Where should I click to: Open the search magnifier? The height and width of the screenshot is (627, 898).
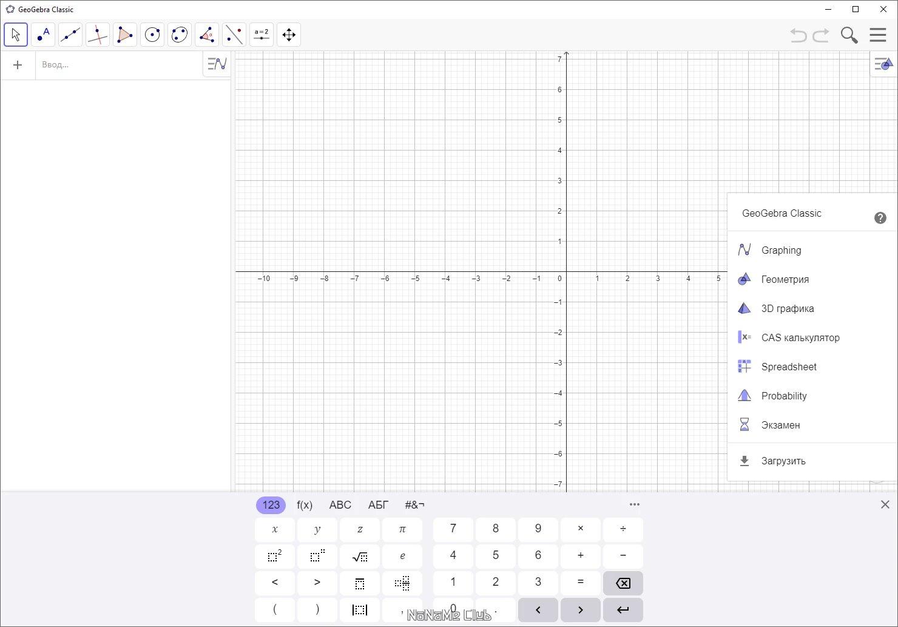pyautogui.click(x=849, y=35)
